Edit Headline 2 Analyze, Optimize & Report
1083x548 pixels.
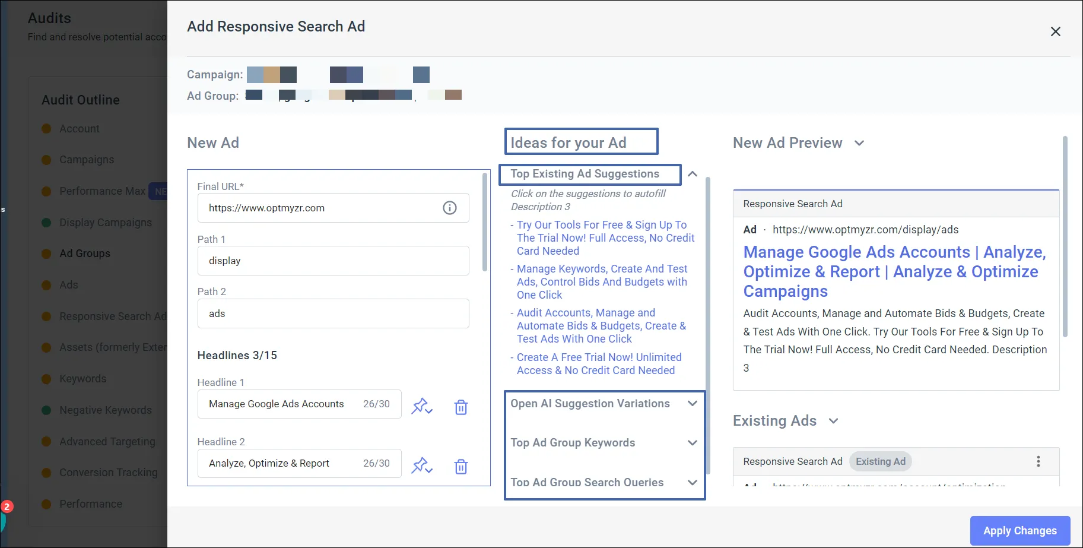[299, 463]
